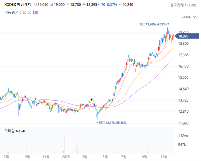201x161 pixels.
Task: Click the 이동평균 label
Action: (x=11, y=12)
